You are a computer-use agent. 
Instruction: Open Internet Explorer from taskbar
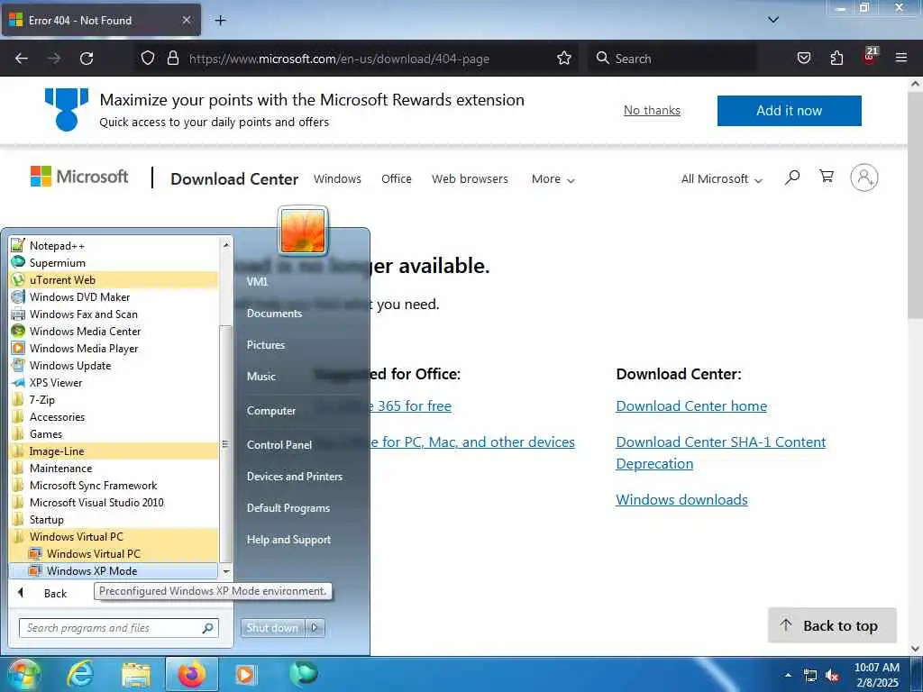coord(80,674)
